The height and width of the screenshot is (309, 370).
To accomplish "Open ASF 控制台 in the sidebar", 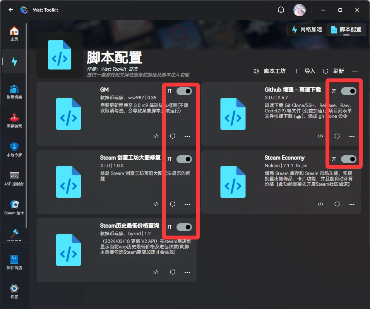I will [x=14, y=178].
